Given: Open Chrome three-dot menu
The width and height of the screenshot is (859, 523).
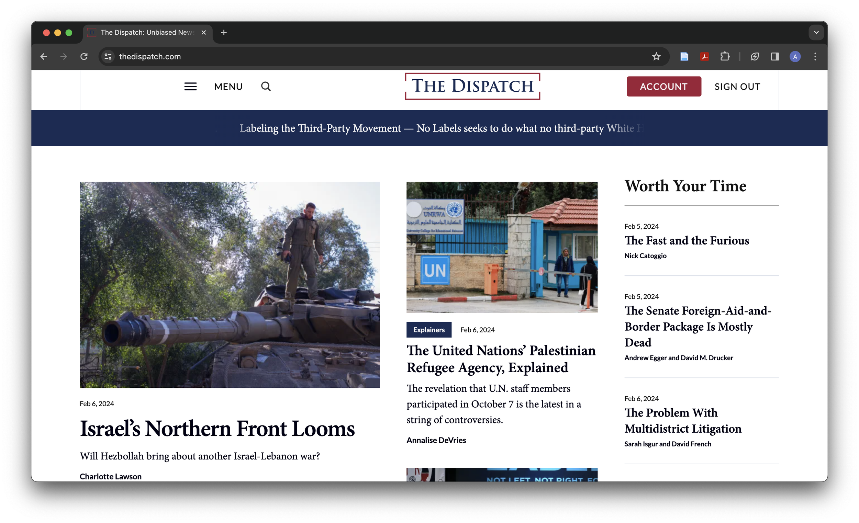Looking at the screenshot, I should pyautogui.click(x=815, y=56).
